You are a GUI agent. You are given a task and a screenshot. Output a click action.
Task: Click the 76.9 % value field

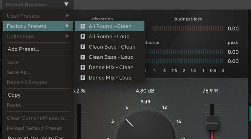coord(211,91)
